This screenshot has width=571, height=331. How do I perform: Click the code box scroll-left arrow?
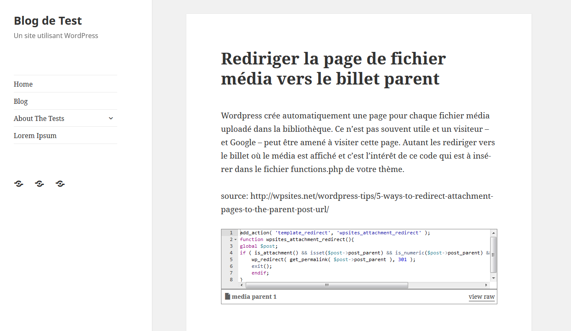[x=242, y=285]
